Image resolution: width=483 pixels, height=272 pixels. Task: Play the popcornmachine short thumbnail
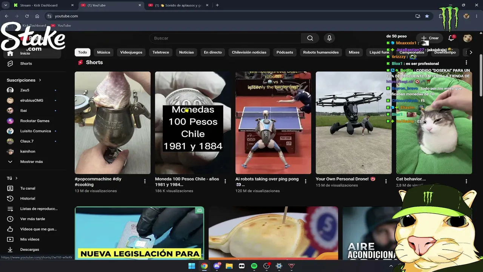112,123
